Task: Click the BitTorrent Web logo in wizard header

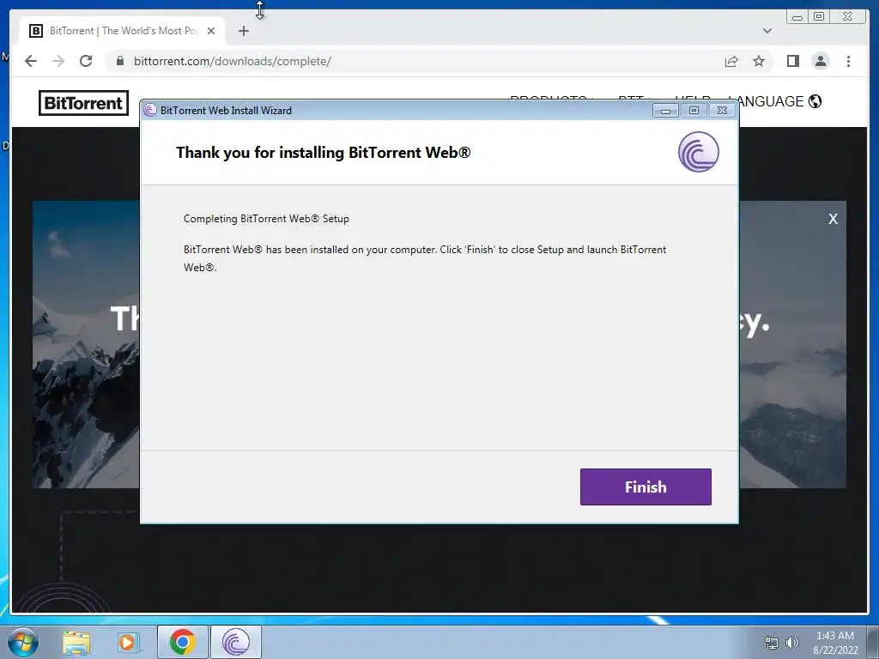Action: point(699,152)
